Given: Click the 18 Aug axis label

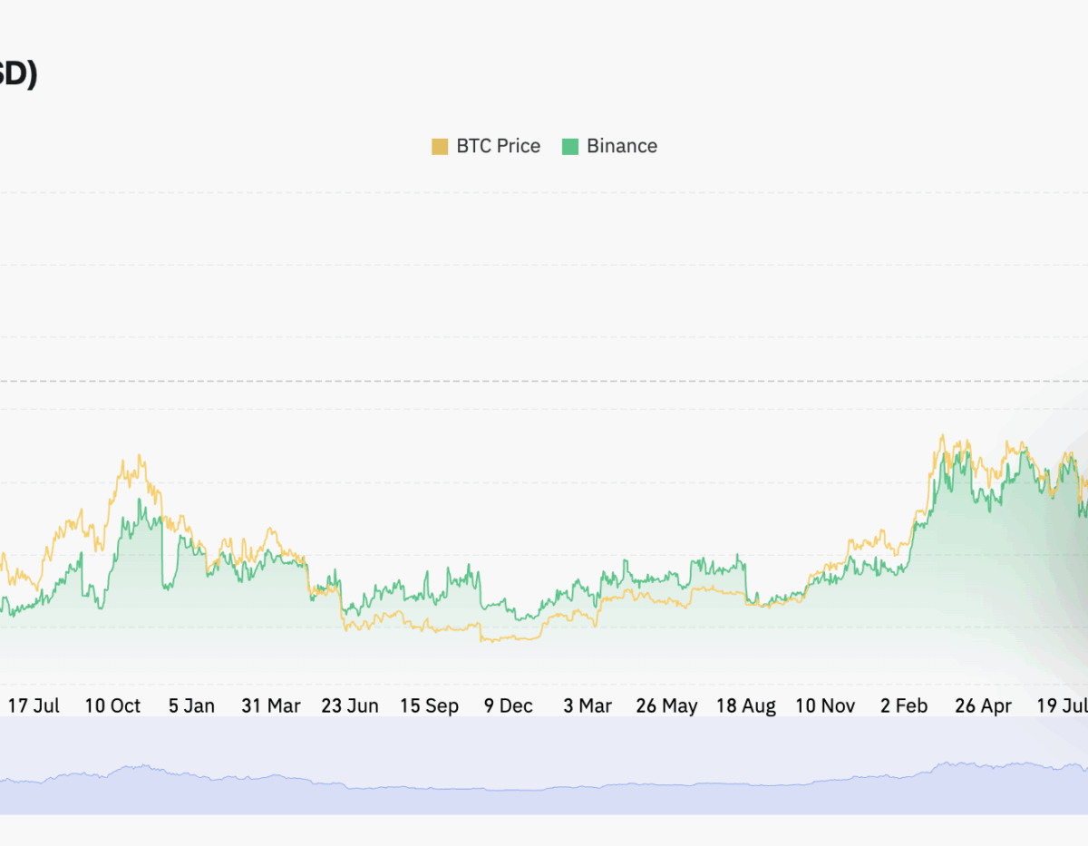Looking at the screenshot, I should tap(745, 705).
